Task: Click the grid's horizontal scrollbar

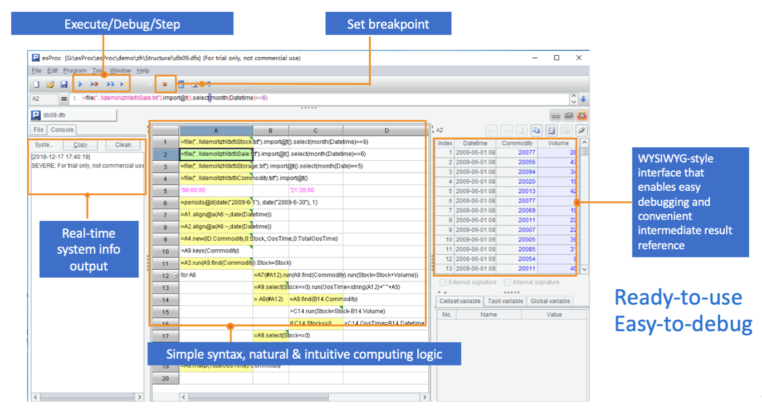Action: (305, 397)
